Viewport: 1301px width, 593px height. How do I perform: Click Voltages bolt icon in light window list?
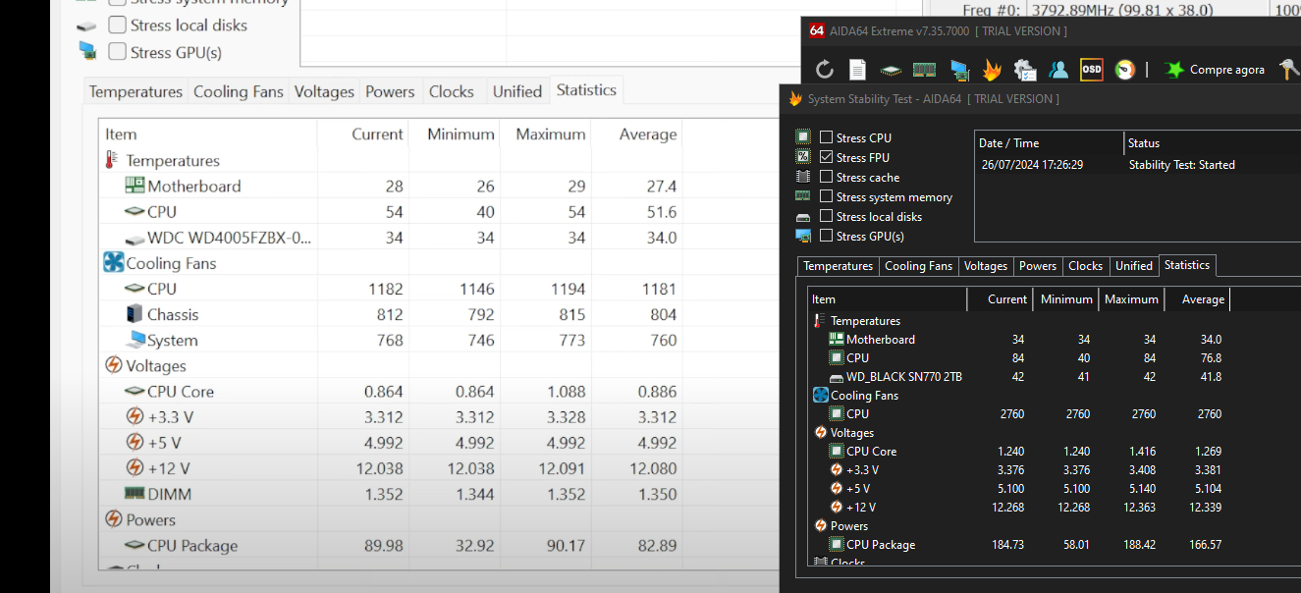point(113,365)
